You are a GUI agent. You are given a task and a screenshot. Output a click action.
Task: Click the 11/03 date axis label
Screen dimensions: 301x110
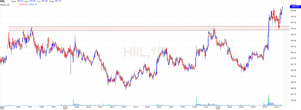point(30,107)
